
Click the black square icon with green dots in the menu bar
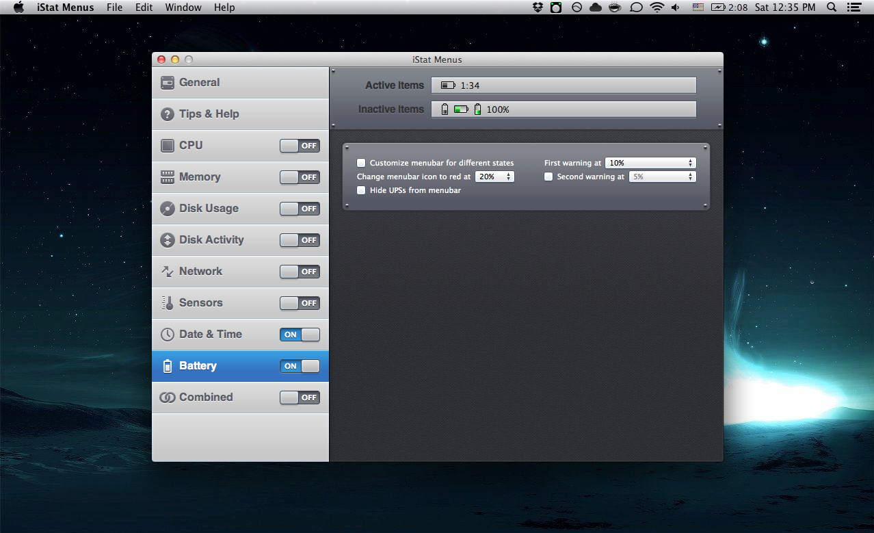557,8
